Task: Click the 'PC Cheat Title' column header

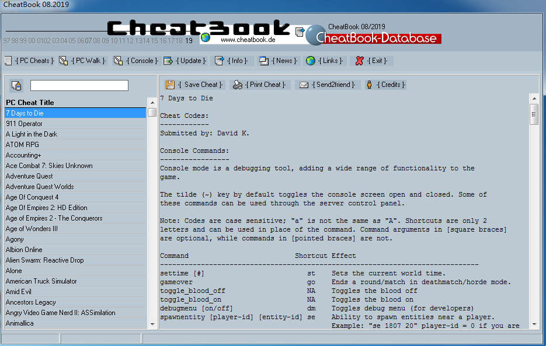Action: (75, 103)
